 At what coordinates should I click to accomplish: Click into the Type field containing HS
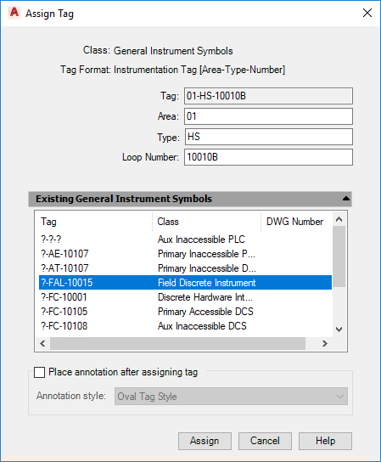tap(268, 137)
